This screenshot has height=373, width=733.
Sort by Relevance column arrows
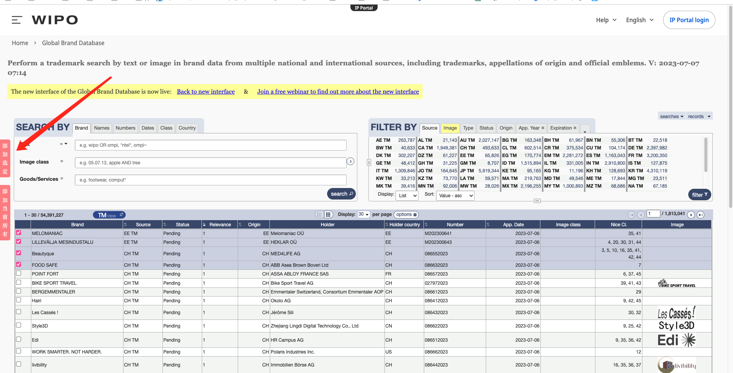coord(204,225)
